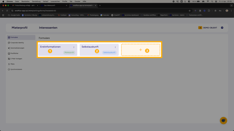Open Google Suite bookmark folder
The width and height of the screenshot is (234, 131).
tap(14, 15)
